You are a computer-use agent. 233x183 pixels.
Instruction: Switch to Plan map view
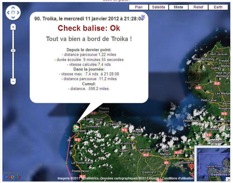138,7
